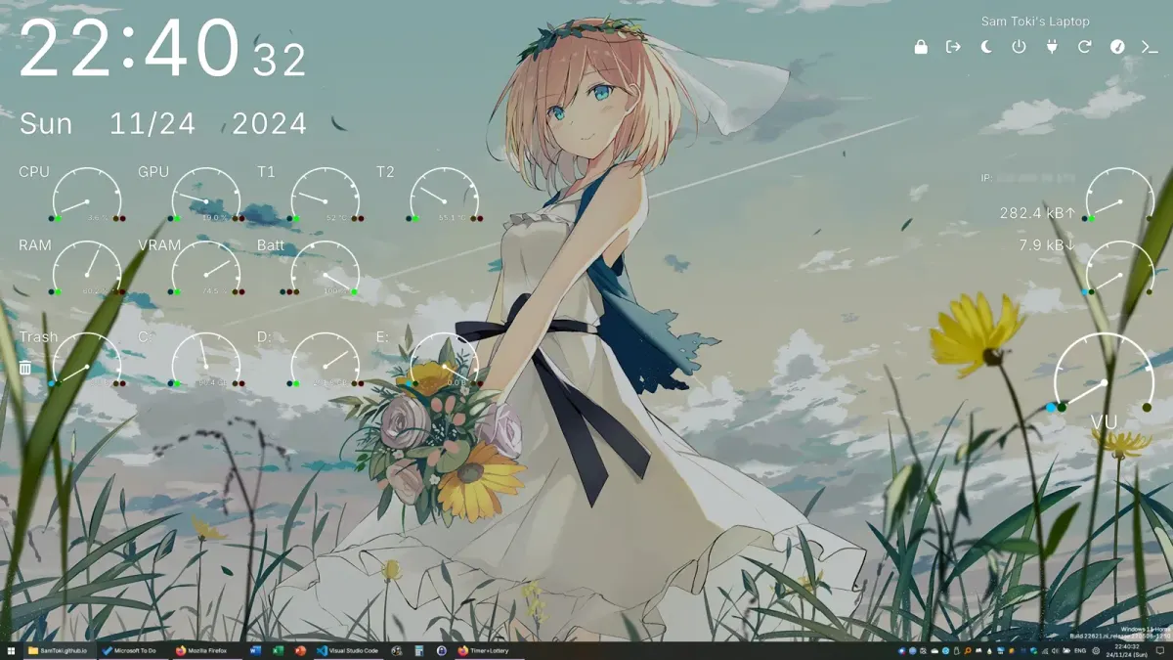Click the power plug icon
Image resolution: width=1173 pixels, height=660 pixels.
(x=1052, y=46)
